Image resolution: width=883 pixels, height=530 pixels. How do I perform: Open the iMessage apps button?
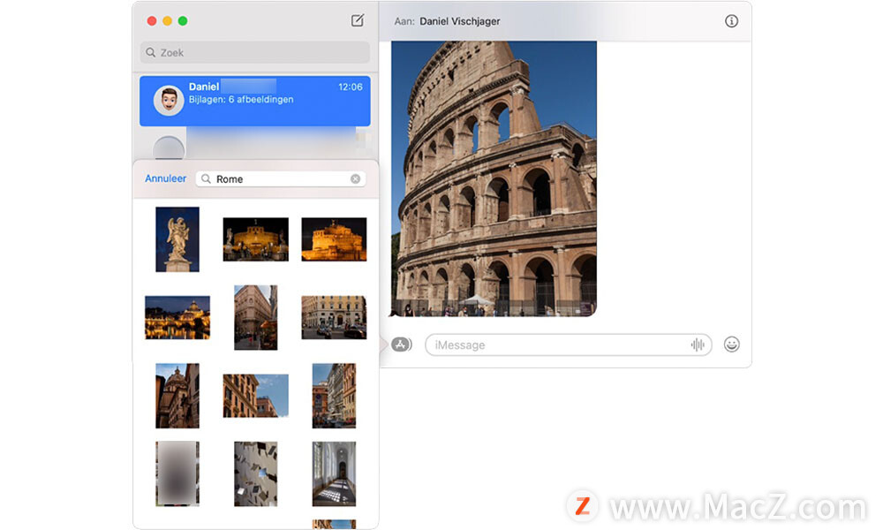pyautogui.click(x=402, y=344)
